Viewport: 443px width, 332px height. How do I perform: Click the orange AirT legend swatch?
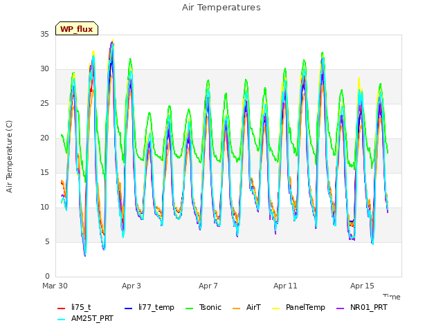pyautogui.click(x=236, y=308)
